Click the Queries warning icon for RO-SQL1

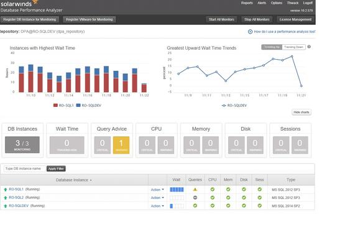(195, 190)
